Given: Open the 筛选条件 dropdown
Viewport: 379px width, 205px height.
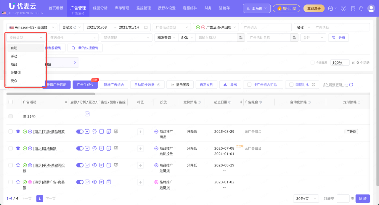Looking at the screenshot, I should coord(73,38).
